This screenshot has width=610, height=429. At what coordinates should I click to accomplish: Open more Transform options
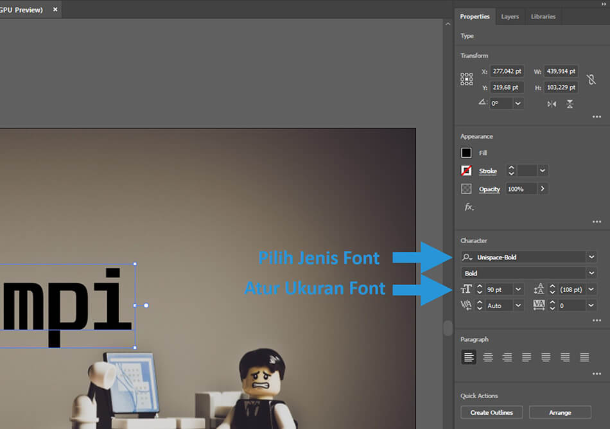(x=597, y=117)
